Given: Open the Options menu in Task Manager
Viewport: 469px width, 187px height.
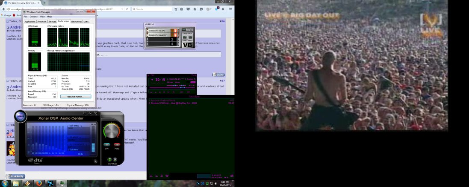Looking at the screenshot, I should pos(33,17).
